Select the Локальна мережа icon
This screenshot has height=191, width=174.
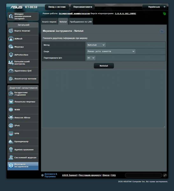coord(11,102)
